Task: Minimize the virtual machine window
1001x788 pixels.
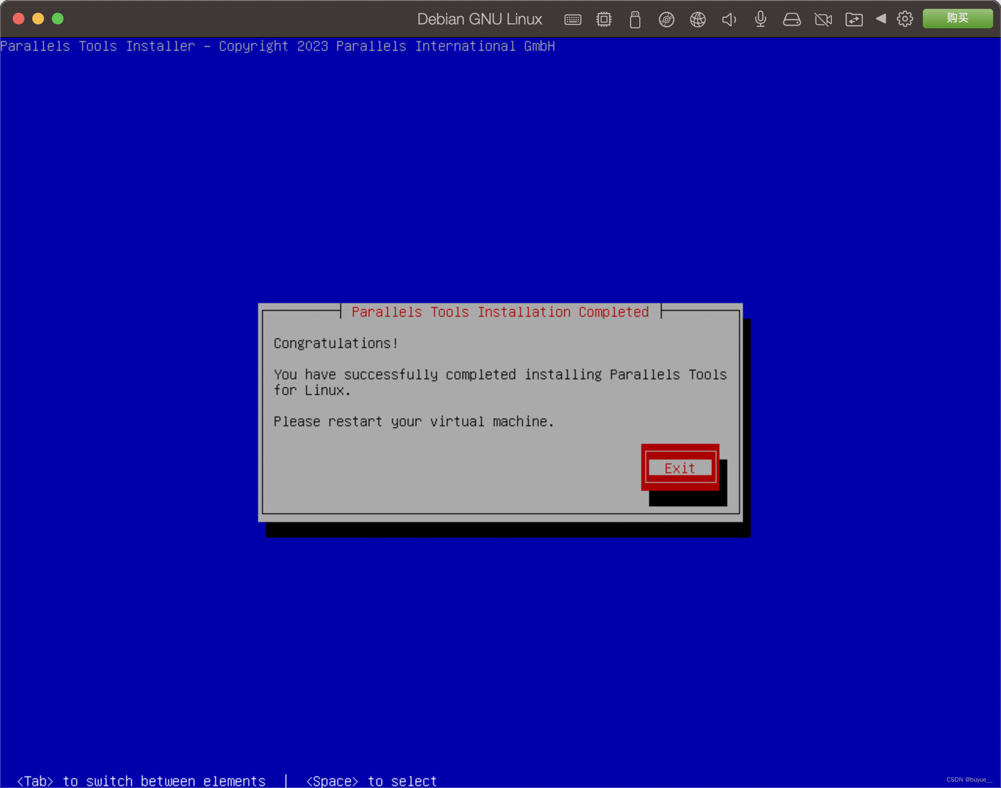Action: [x=38, y=19]
